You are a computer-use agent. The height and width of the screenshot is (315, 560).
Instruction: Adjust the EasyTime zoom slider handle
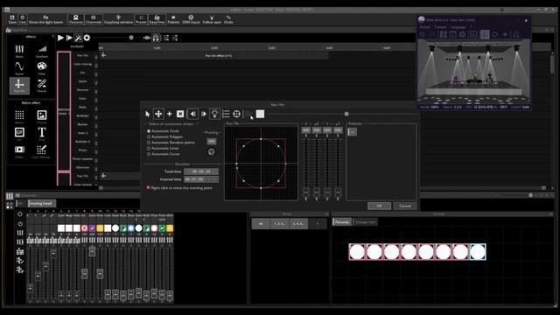tap(131, 38)
